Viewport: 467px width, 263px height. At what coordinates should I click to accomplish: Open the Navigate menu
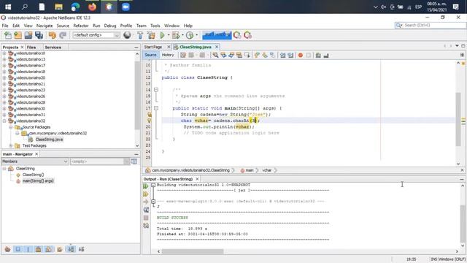click(45, 26)
